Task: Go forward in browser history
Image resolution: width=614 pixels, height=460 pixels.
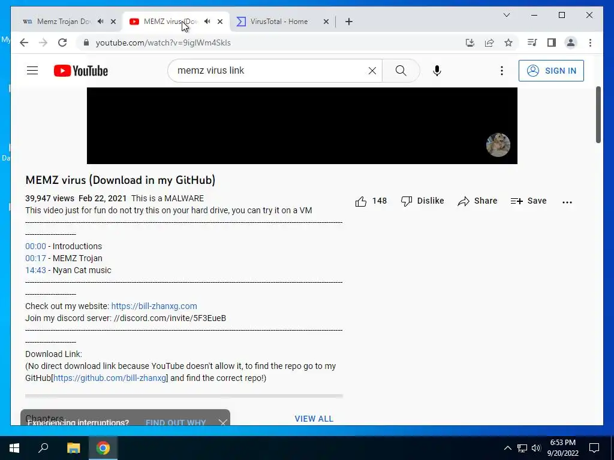Action: pyautogui.click(x=43, y=43)
